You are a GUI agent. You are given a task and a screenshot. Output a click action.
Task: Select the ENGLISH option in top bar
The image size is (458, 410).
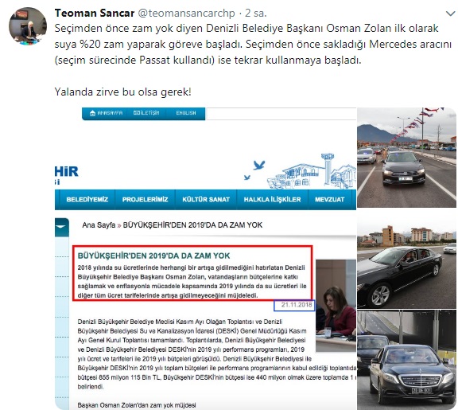pos(186,113)
